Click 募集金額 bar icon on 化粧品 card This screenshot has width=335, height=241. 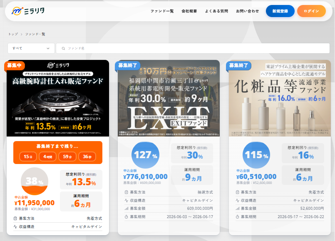[x=237, y=209]
